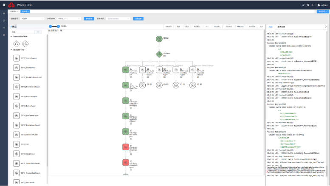This screenshot has height=186, width=330.
Task: Click the blue button ending the filter bar
Action: point(138,19)
